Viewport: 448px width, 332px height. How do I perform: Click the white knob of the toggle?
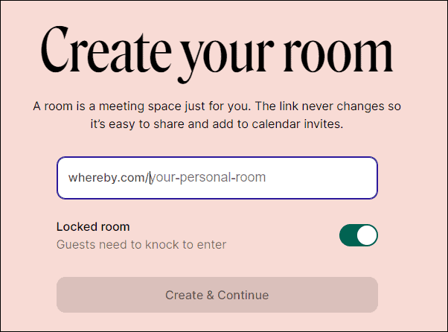[367, 235]
